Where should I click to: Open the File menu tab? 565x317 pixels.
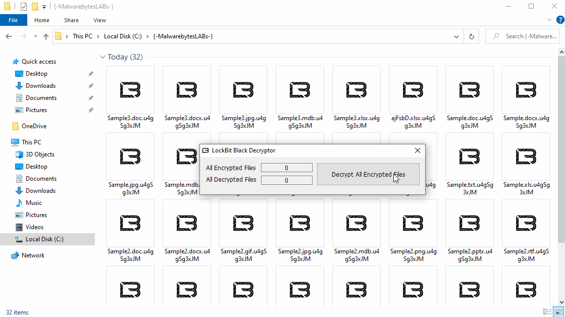13,20
